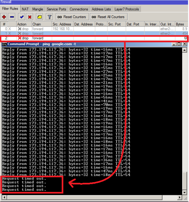Sort by the # column header
This screenshot has width=189, height=202.
(x=4, y=24)
